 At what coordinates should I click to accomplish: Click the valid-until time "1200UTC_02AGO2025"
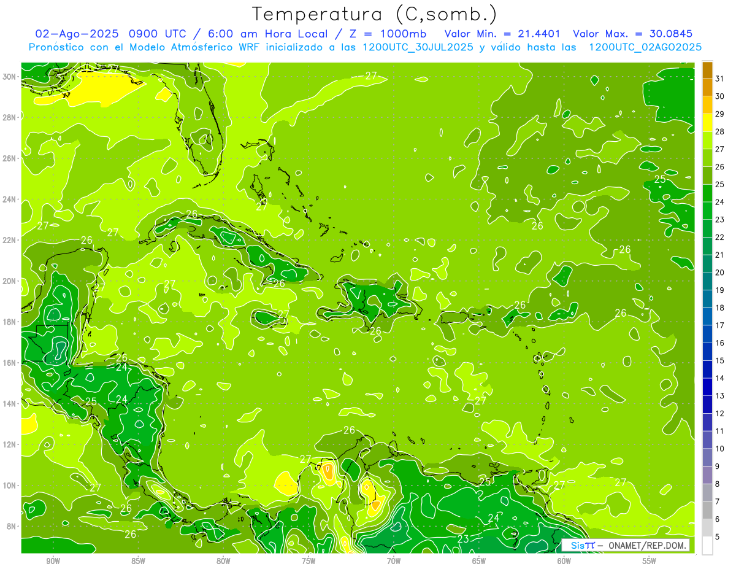click(645, 47)
